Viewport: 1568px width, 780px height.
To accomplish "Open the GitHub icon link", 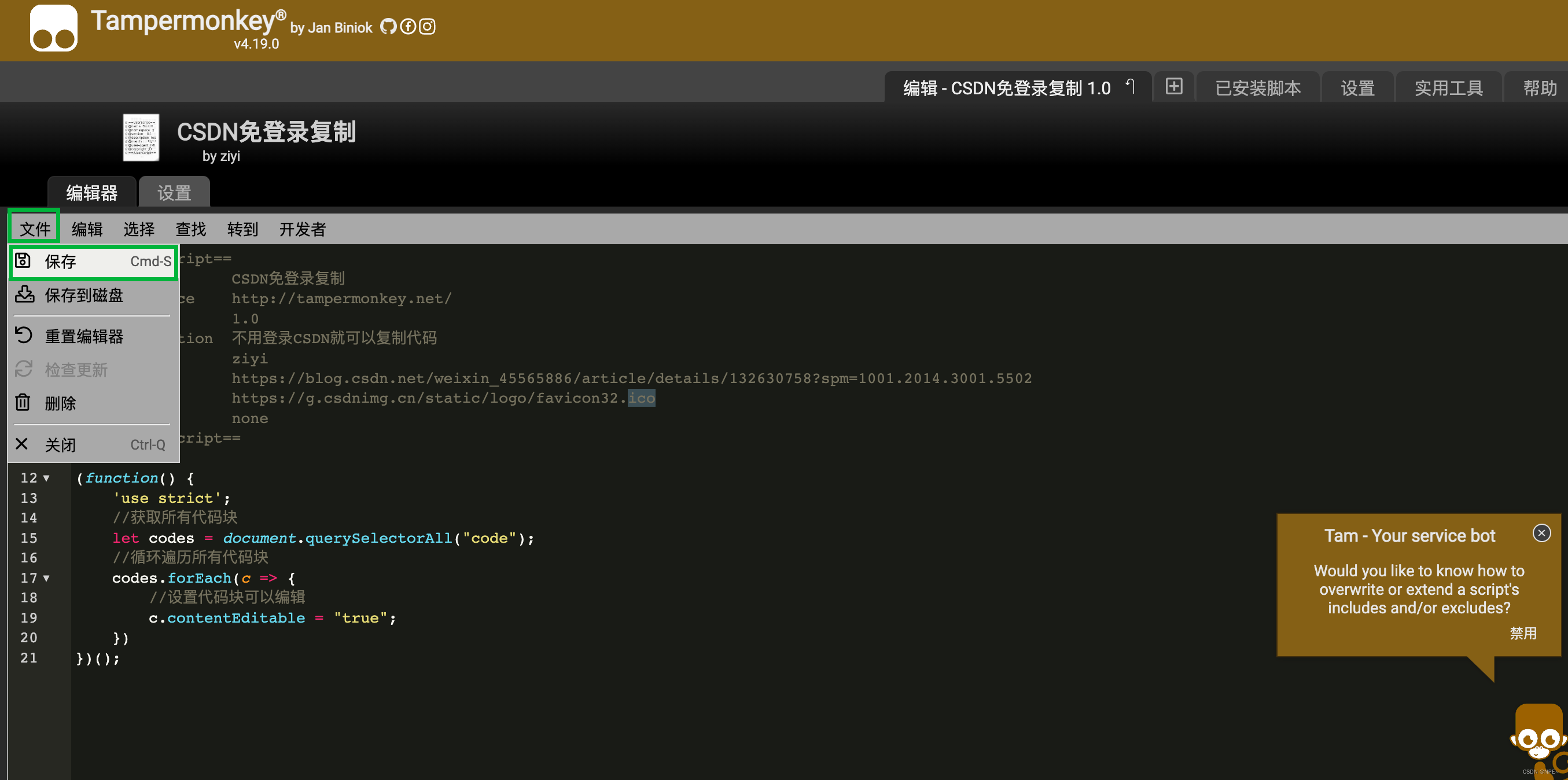I will 388,27.
